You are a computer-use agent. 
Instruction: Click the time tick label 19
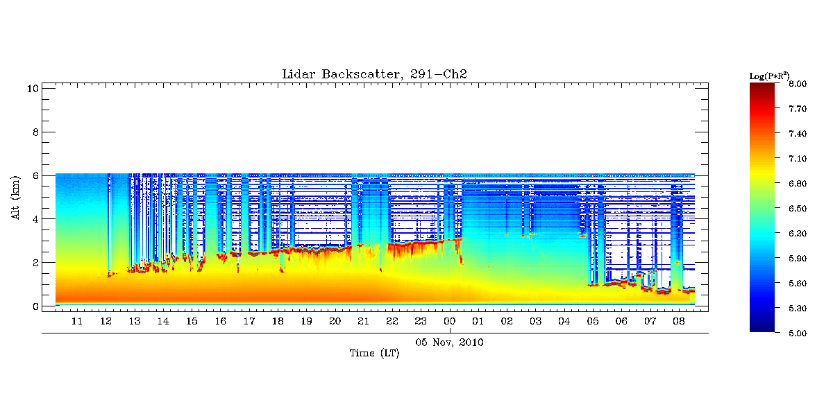[306, 322]
